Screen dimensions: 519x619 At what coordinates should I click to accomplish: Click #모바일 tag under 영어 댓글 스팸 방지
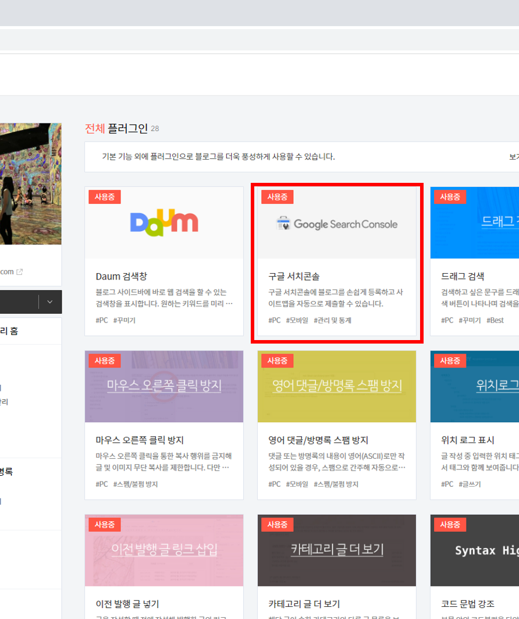(297, 484)
